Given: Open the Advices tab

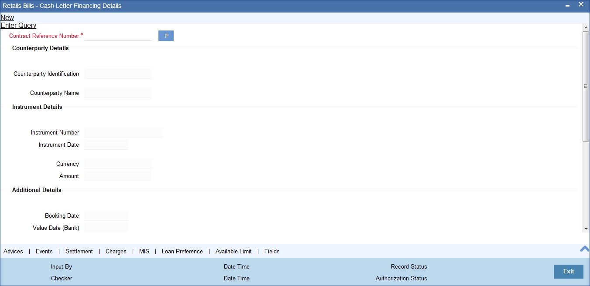Looking at the screenshot, I should click(13, 251).
